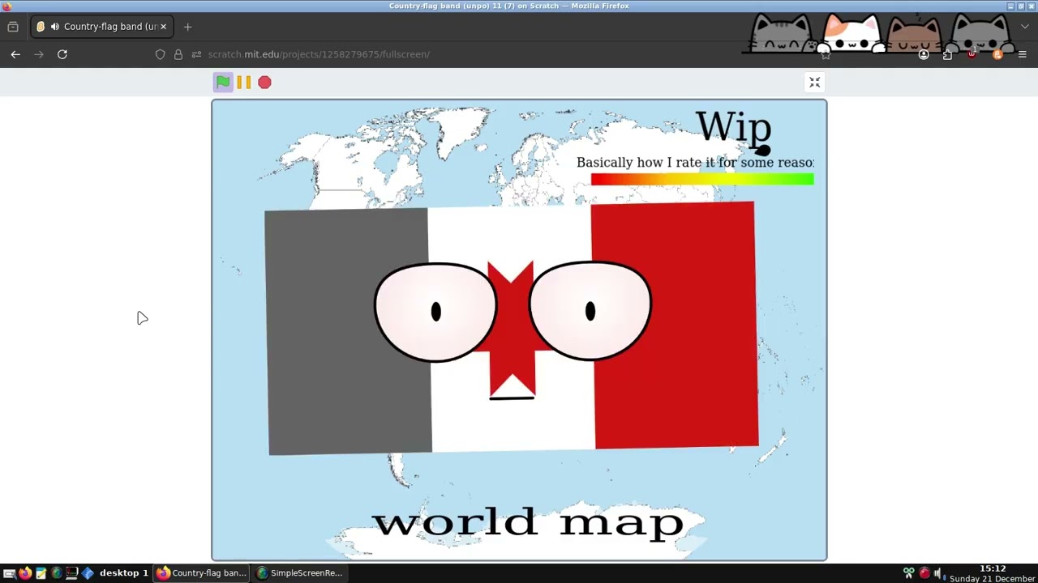Image resolution: width=1038 pixels, height=583 pixels.
Task: Go forward with the browser arrow
Action: (39, 54)
